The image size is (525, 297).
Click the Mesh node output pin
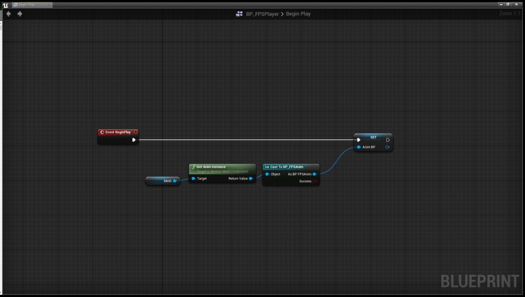point(175,181)
